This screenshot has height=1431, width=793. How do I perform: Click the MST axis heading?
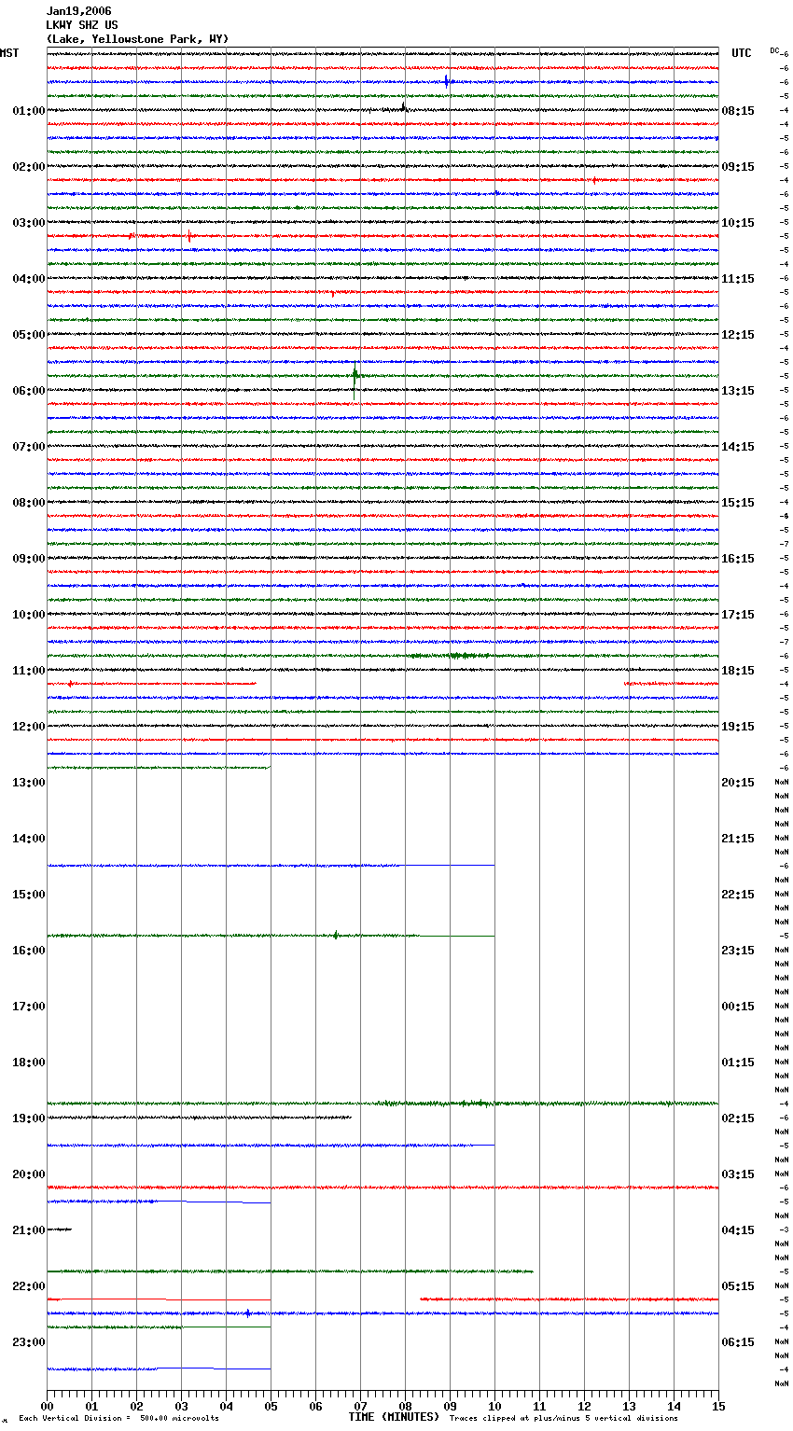coord(9,53)
